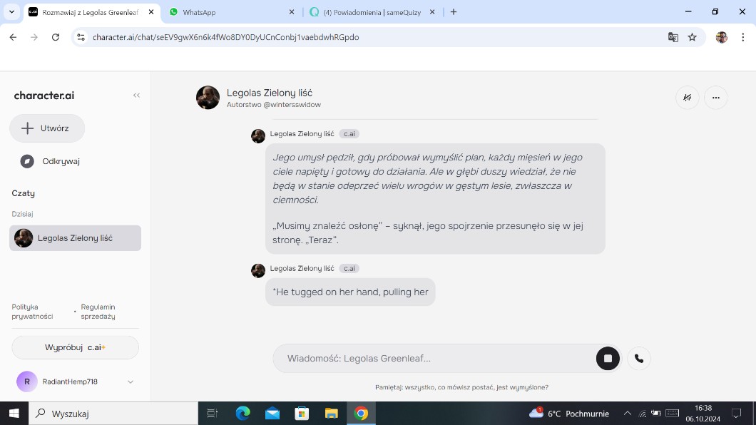This screenshot has height=425, width=756.
Task: Bookmark this page with the star icon
Action: tap(692, 37)
